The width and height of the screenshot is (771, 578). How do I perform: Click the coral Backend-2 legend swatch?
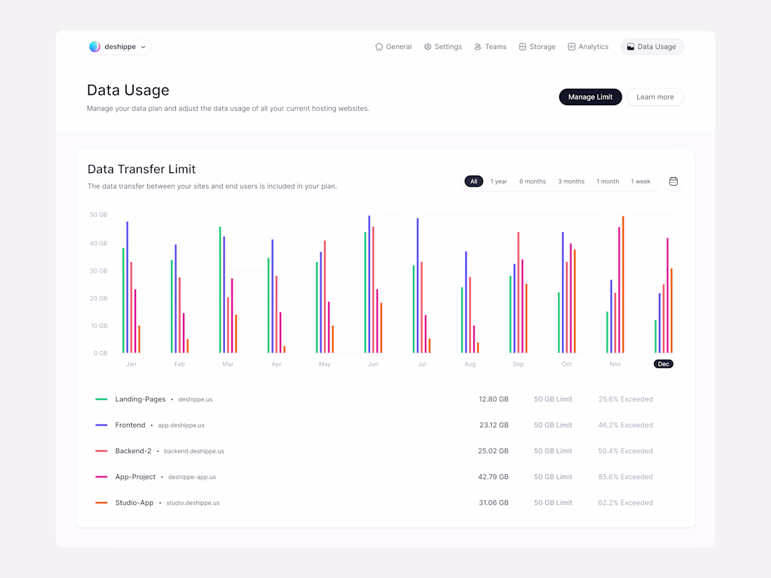(x=102, y=450)
